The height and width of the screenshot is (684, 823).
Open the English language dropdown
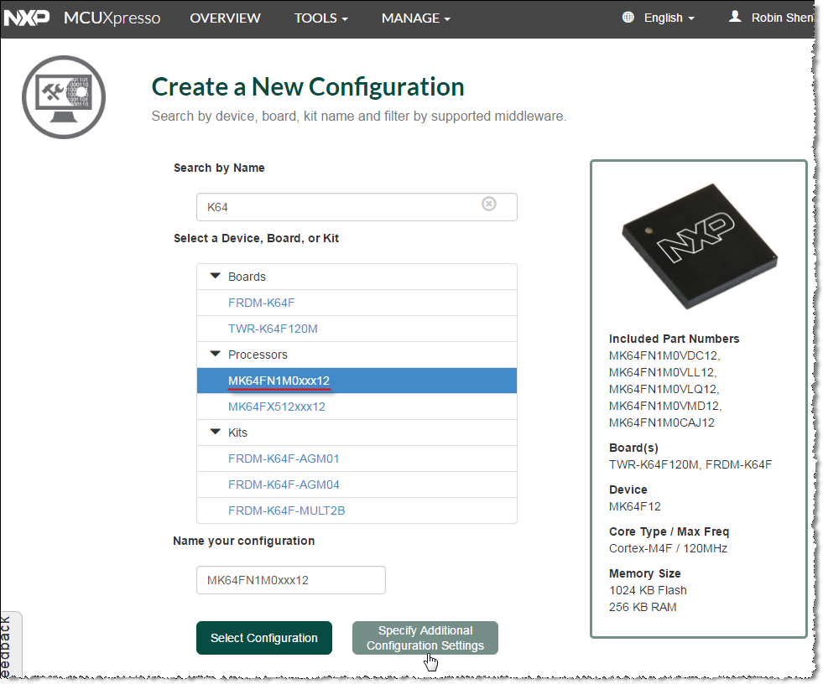pyautogui.click(x=669, y=18)
